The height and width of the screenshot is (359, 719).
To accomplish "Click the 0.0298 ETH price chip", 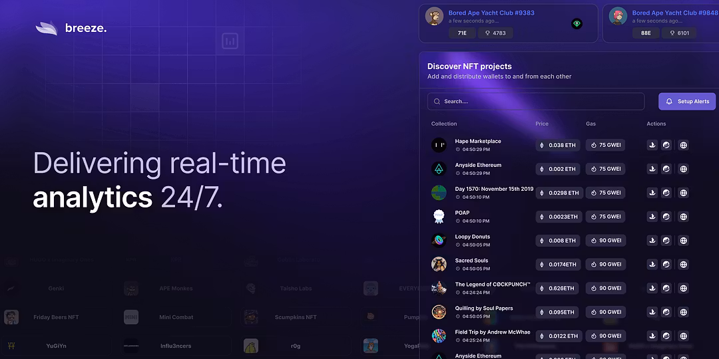I will (x=559, y=193).
